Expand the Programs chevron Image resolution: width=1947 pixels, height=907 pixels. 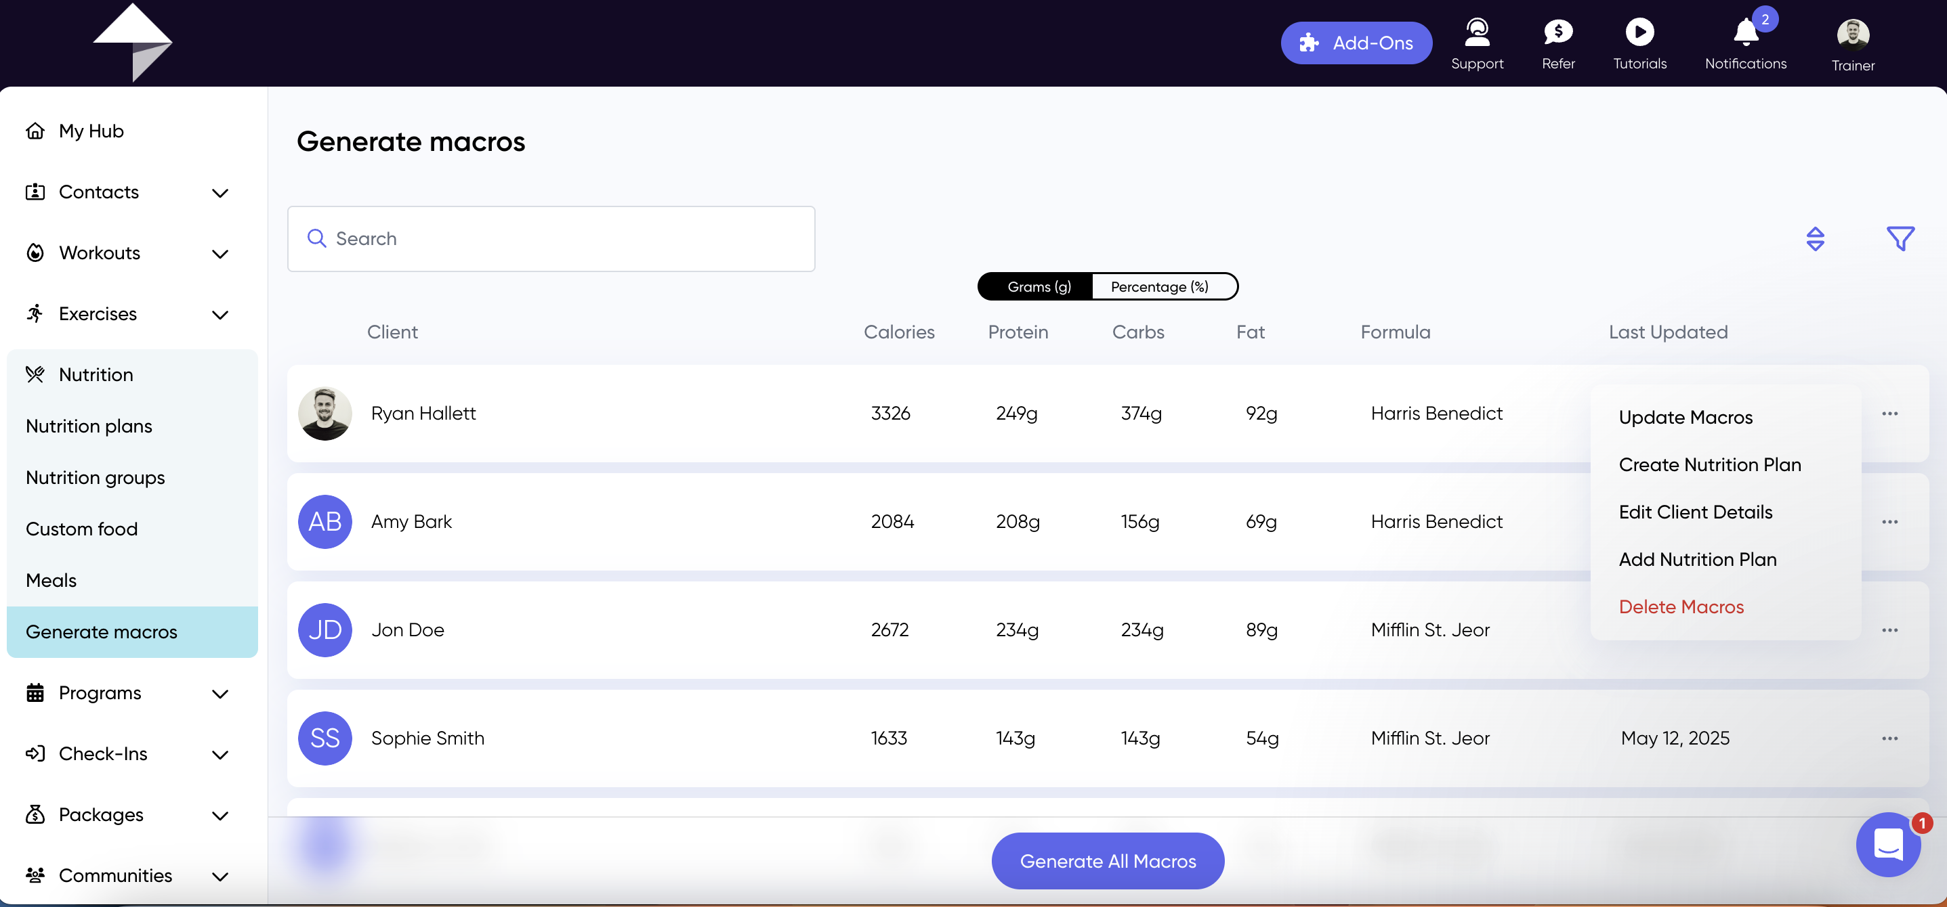point(220,693)
